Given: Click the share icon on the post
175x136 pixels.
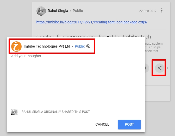Looking at the screenshot, I should (x=160, y=68).
